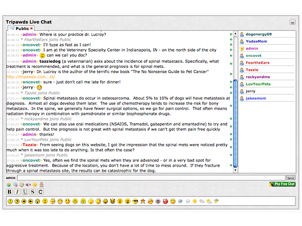Image resolution: width=302 pixels, height=226 pixels.
Task: Select admin in the user list
Action: [252, 48]
